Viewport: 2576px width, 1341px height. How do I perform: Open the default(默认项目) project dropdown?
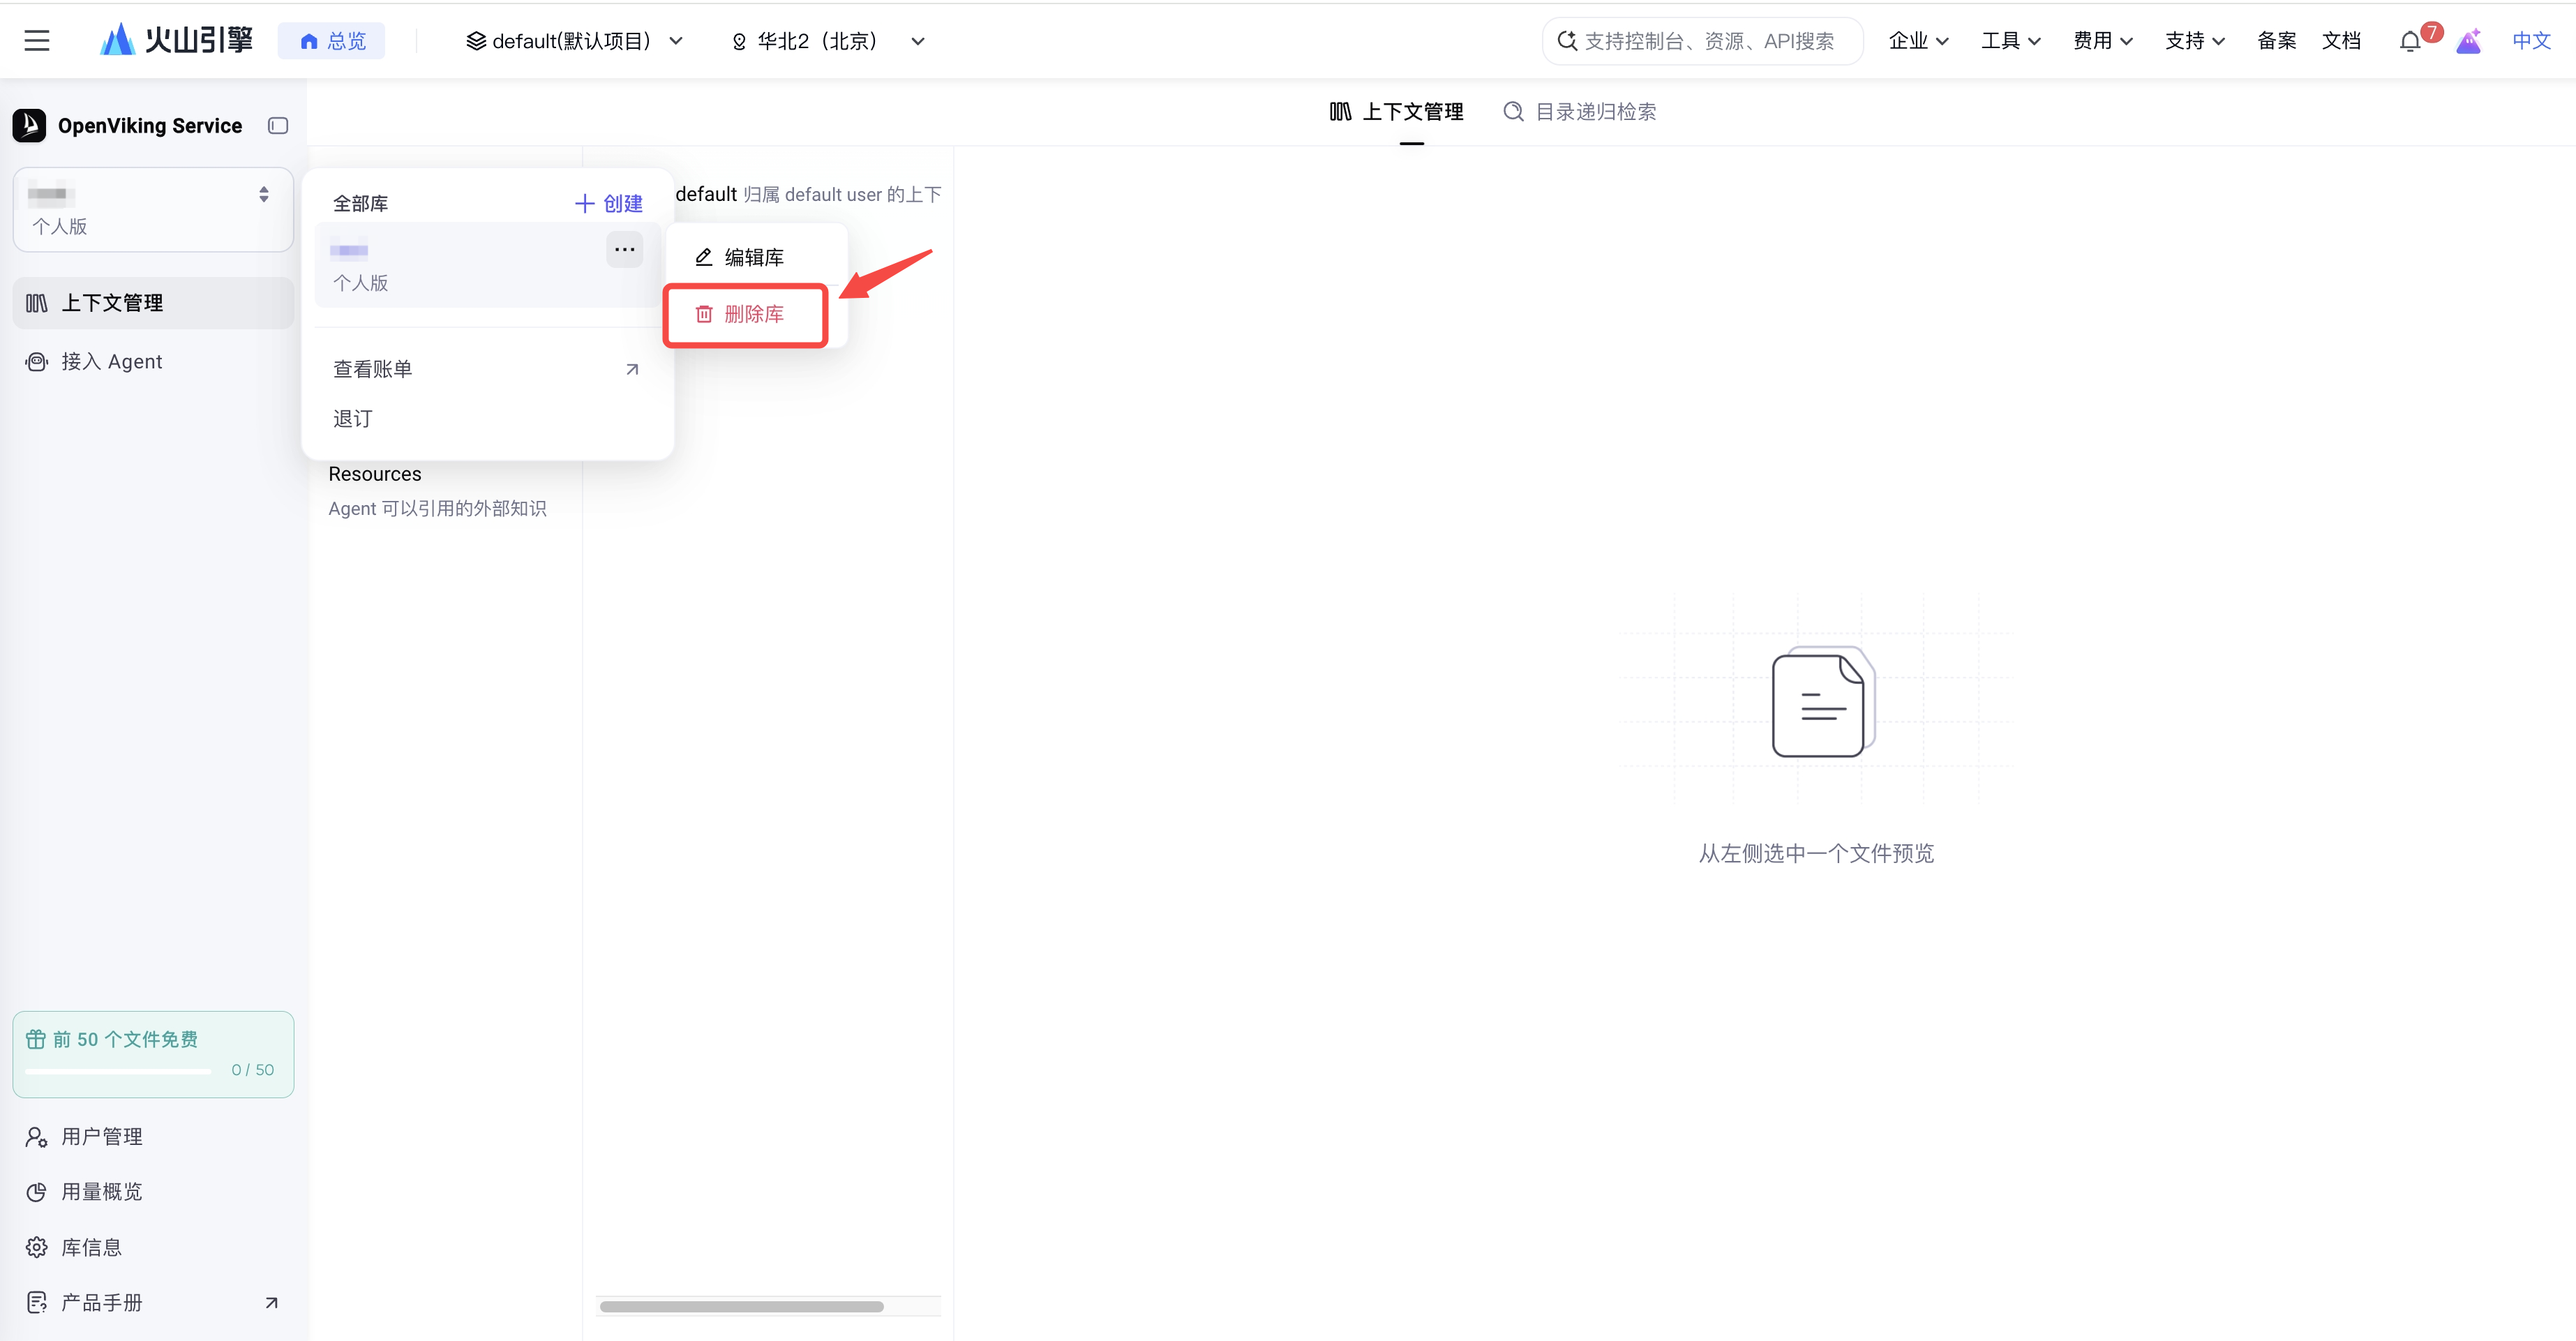pos(575,41)
